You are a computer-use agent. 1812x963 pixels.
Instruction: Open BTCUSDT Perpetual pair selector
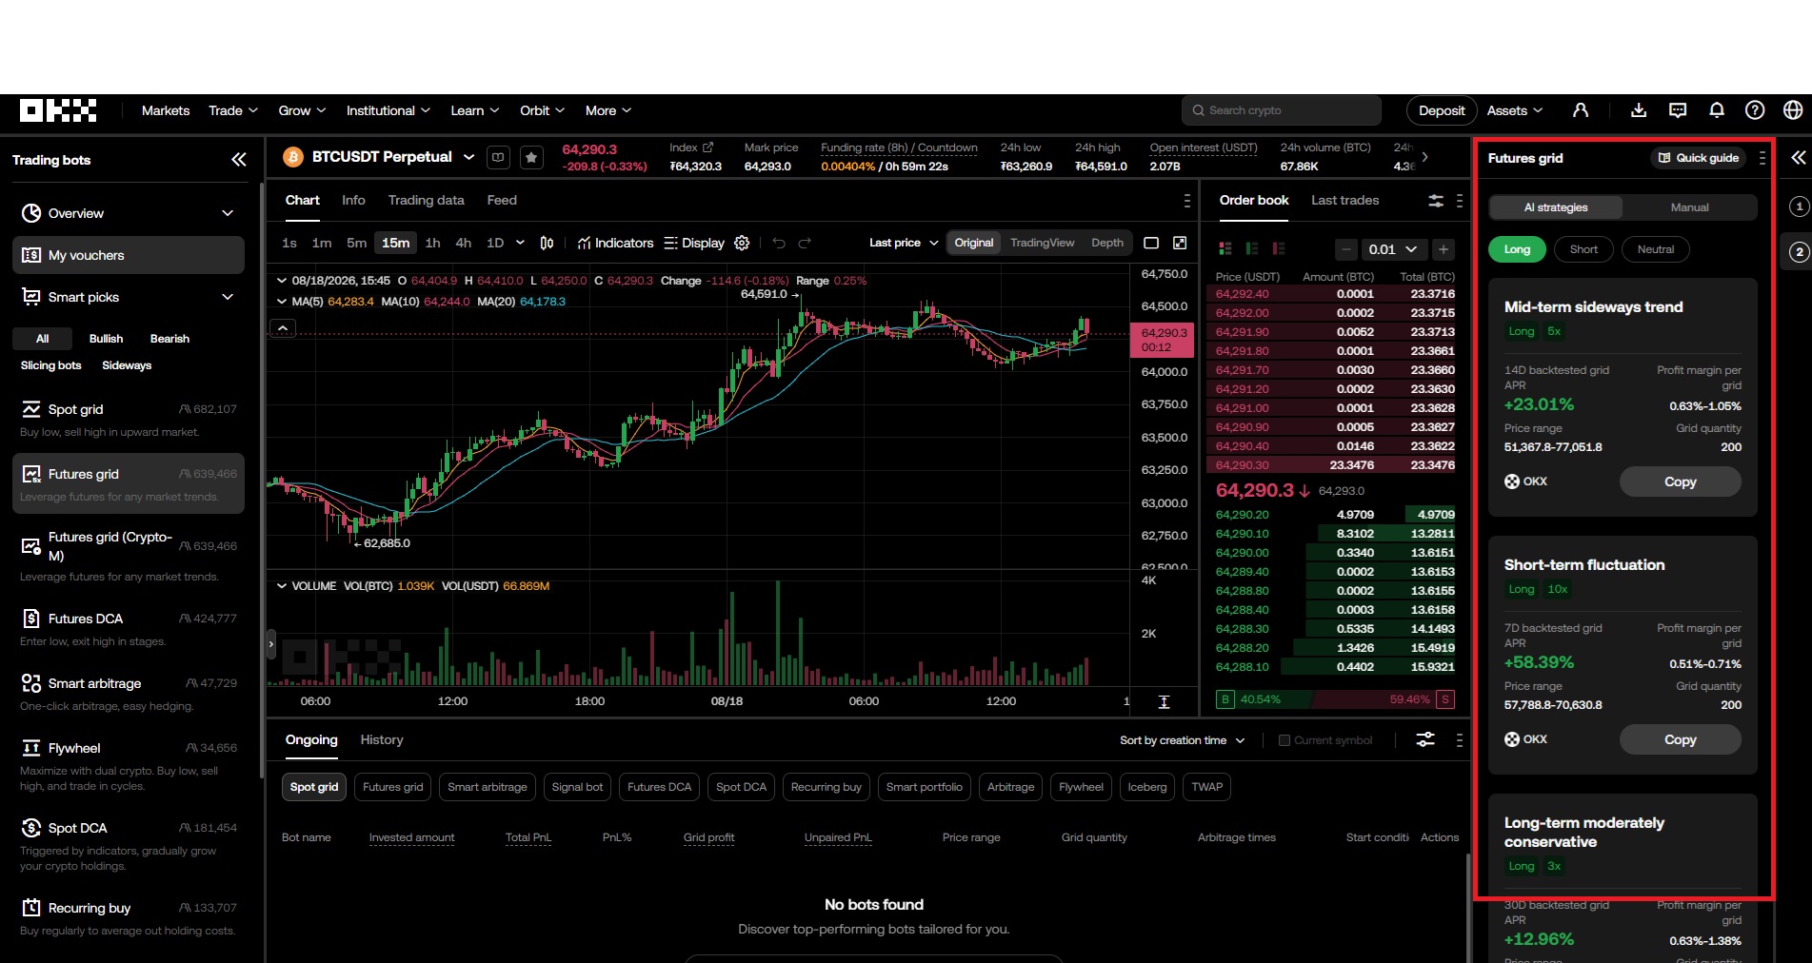point(392,157)
